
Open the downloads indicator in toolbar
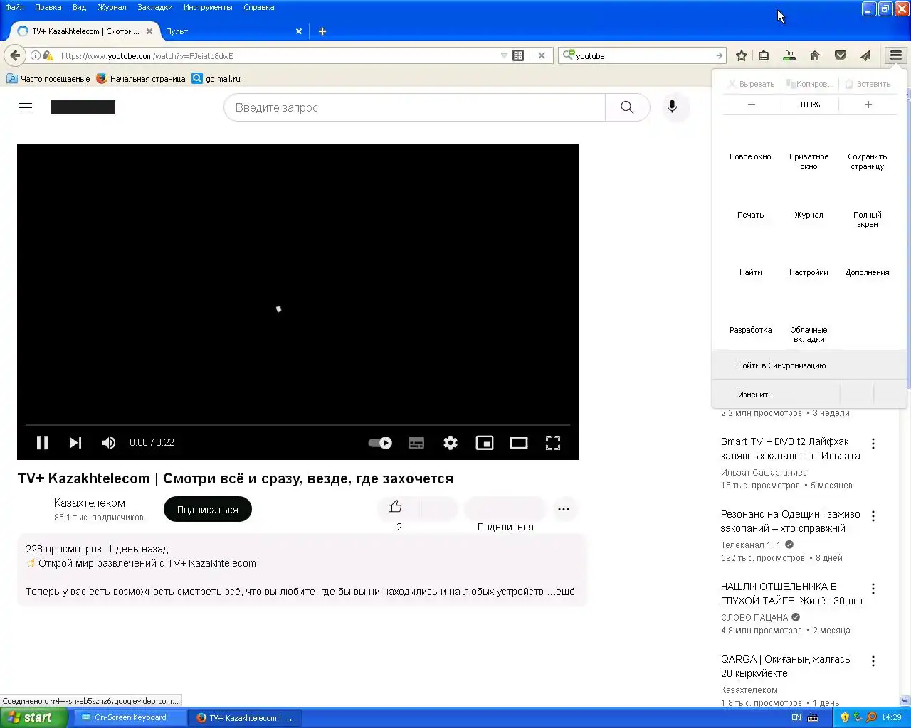coord(789,55)
